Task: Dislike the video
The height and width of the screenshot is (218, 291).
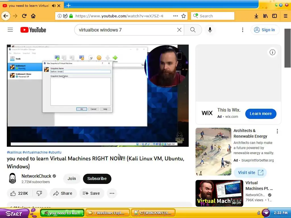Action: (40, 193)
